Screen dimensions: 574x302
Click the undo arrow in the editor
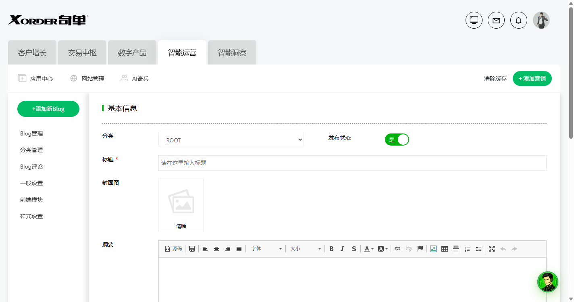click(503, 249)
